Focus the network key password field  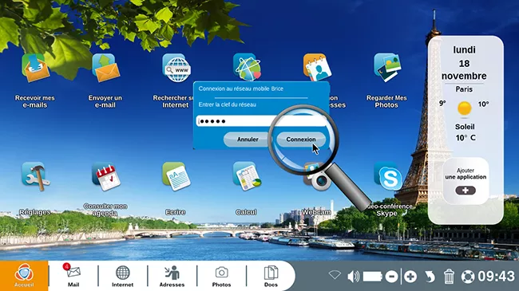(x=261, y=121)
